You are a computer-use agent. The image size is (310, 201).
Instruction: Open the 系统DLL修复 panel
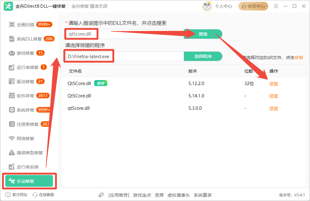coord(26,39)
